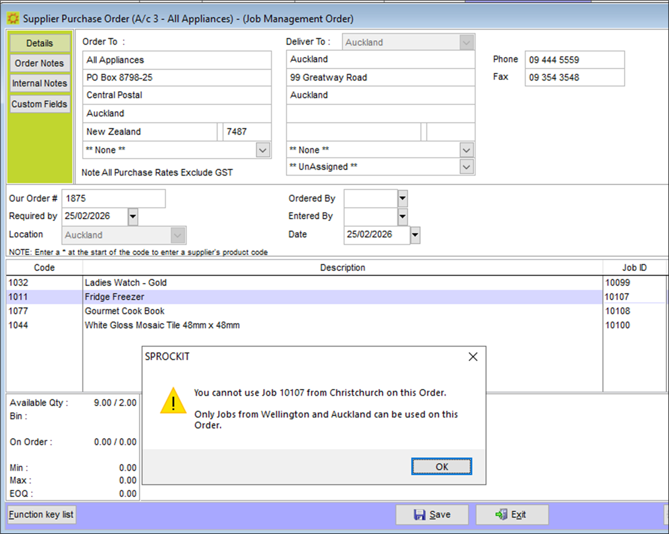
Task: Click the Required by date field
Action: click(95, 217)
